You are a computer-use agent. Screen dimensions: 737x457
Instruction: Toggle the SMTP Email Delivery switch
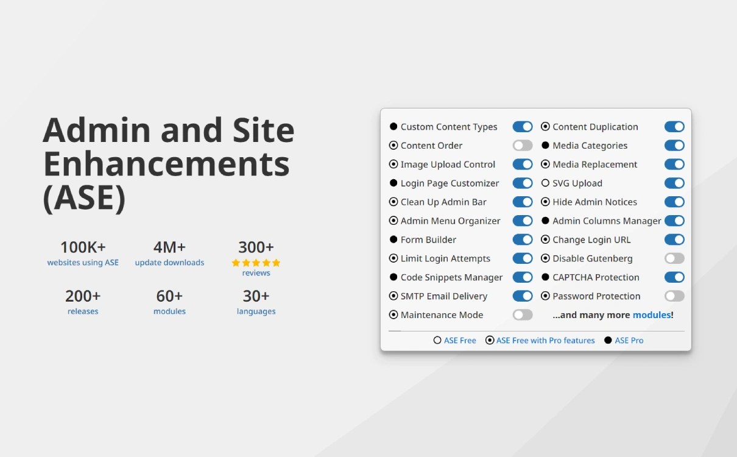coord(523,296)
